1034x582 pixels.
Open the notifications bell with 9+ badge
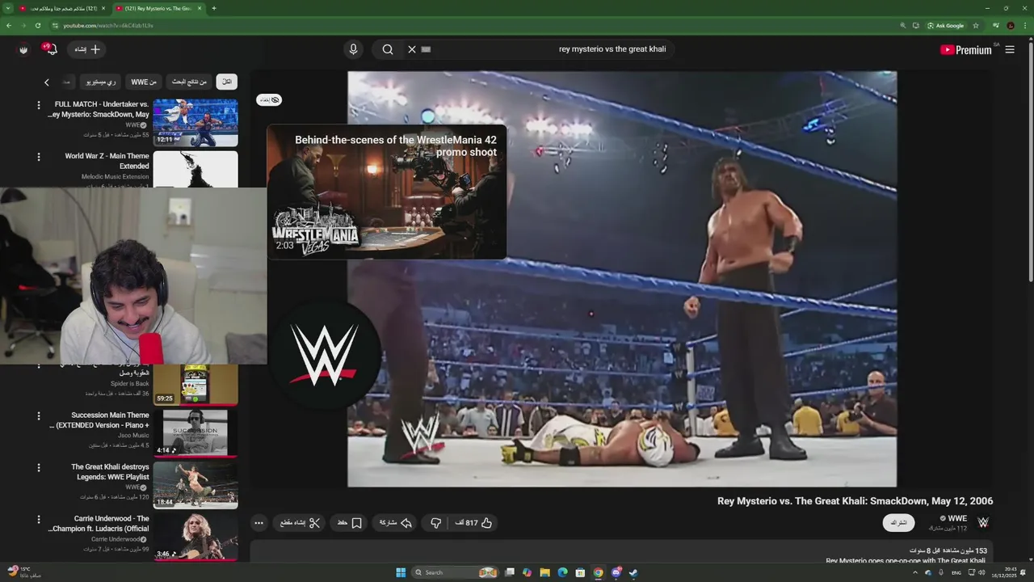pos(50,49)
